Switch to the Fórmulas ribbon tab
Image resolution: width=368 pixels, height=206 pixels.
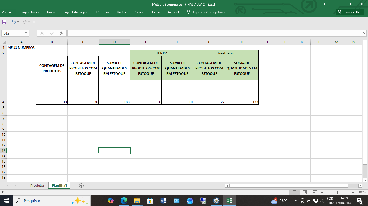coord(103,12)
